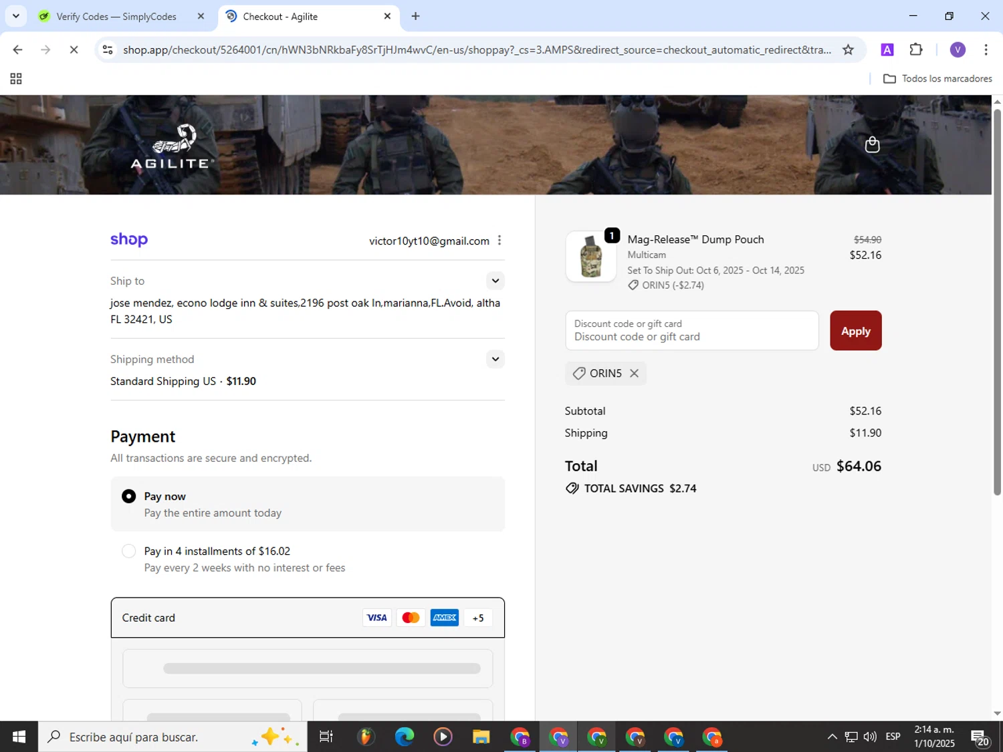This screenshot has height=752, width=1003.
Task: Close the Checkout - Agilite tab
Action: pos(387,16)
